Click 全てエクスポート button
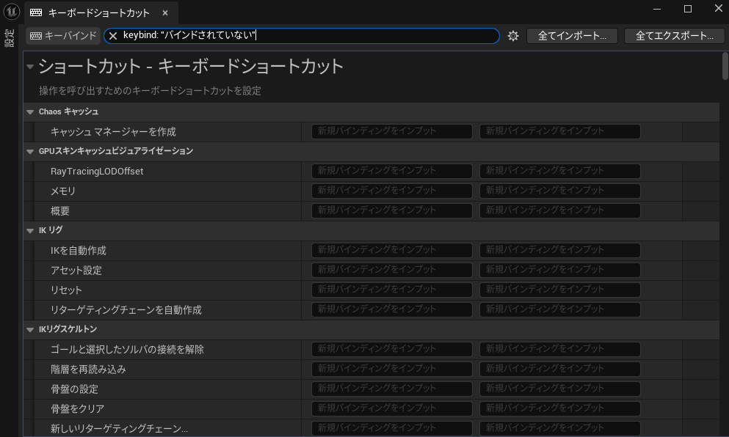Image resolution: width=729 pixels, height=437 pixels. pyautogui.click(x=674, y=36)
